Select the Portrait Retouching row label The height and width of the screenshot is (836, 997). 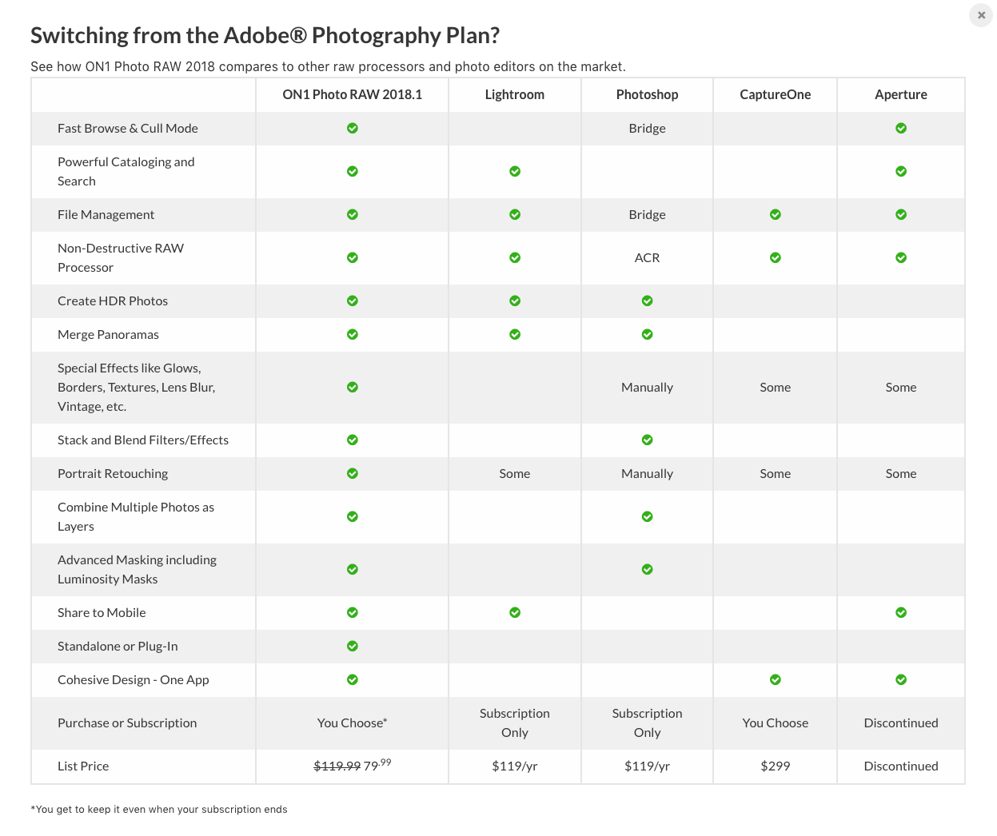(113, 473)
